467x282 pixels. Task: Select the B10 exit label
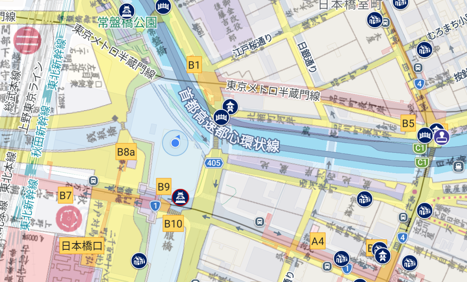click(173, 223)
